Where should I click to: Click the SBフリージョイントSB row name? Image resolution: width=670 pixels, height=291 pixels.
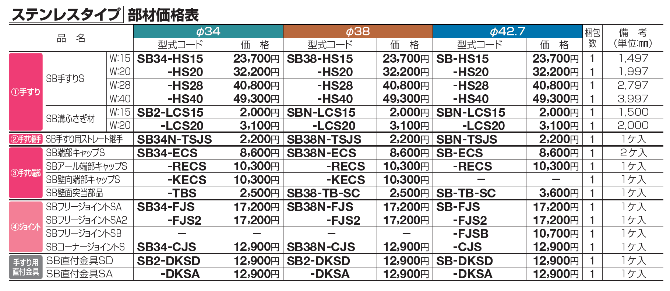[x=84, y=233]
